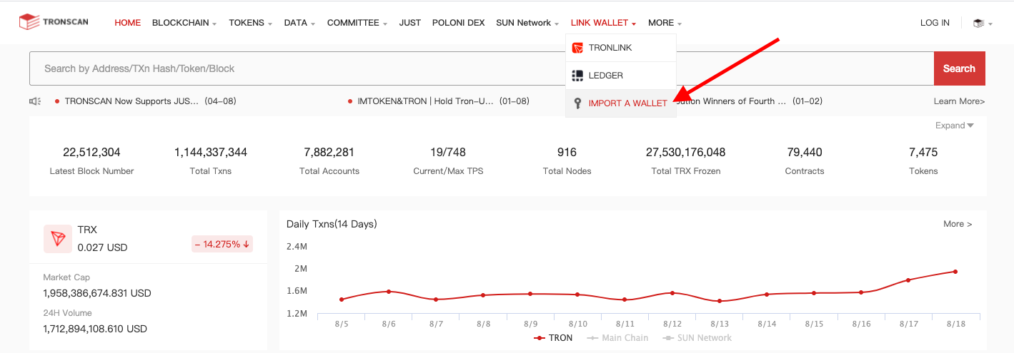Viewport: 1014px width, 353px height.
Task: Click the TronLink icon in the dropdown
Action: coord(577,48)
